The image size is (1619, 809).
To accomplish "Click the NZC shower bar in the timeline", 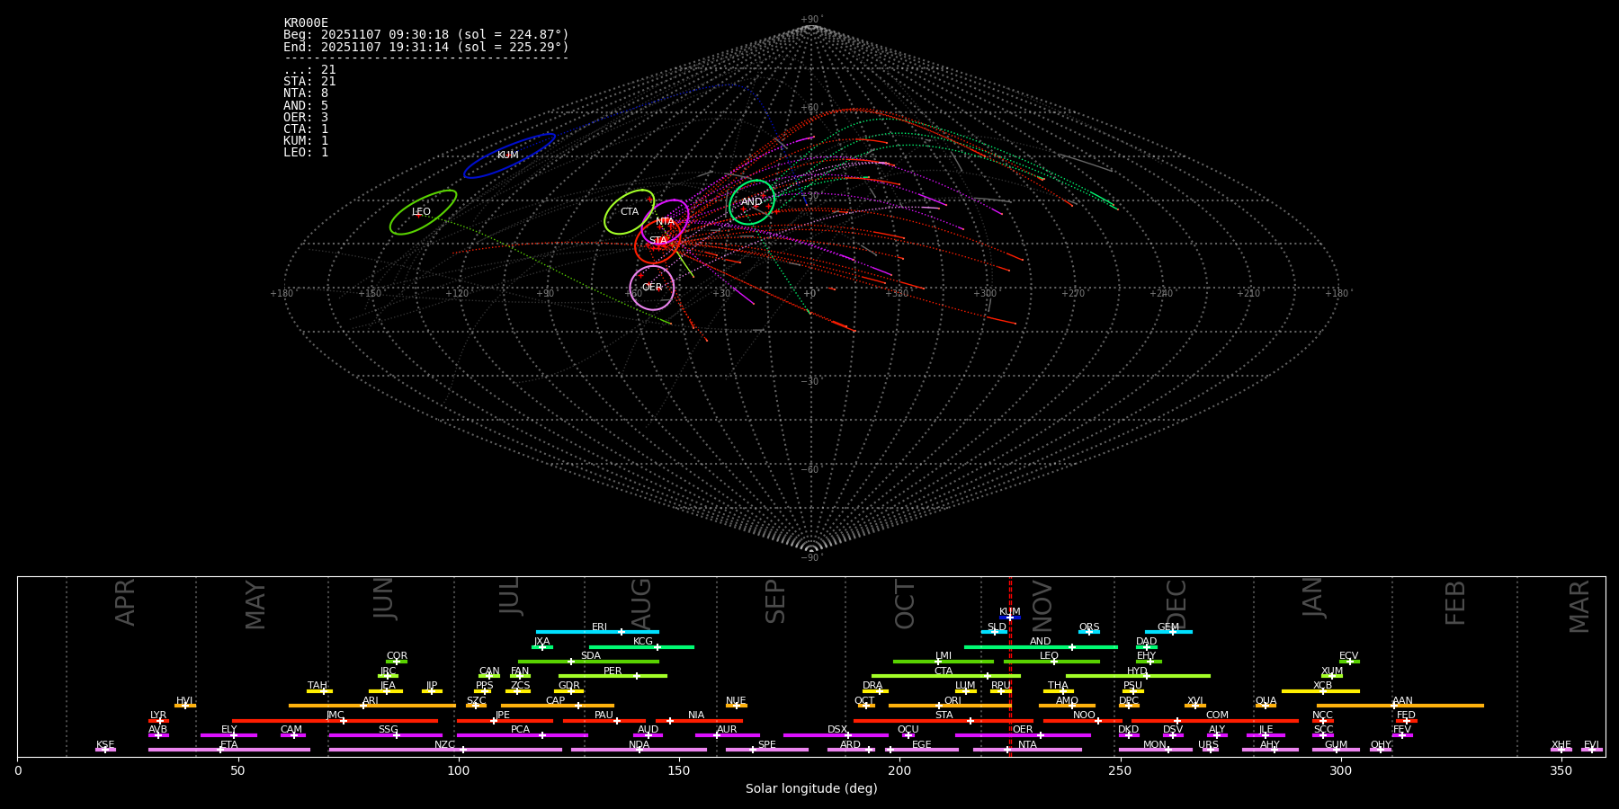I will pos(445,750).
